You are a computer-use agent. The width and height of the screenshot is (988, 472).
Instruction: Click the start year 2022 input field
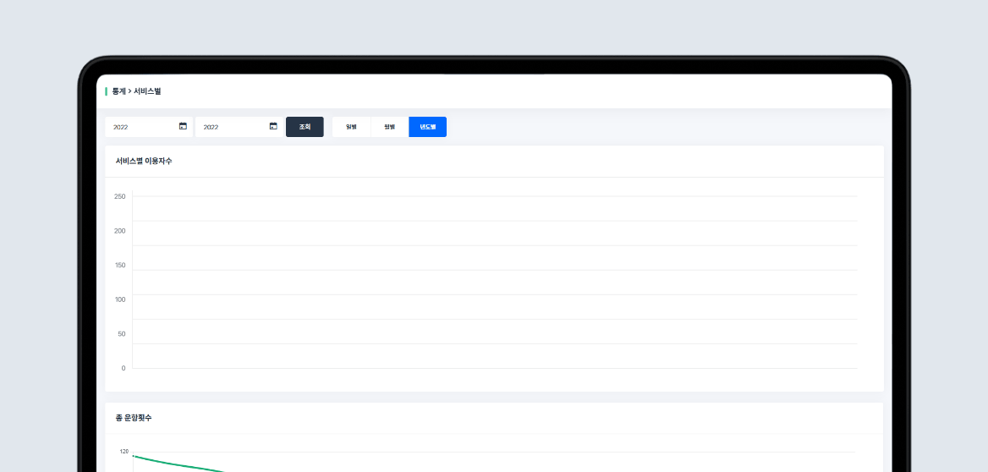click(142, 127)
